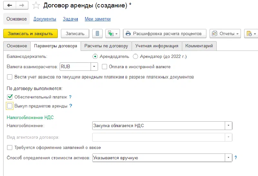Uncheck Обеспечительный платеж checkbox
This screenshot has height=176, width=258.
coord(10,97)
